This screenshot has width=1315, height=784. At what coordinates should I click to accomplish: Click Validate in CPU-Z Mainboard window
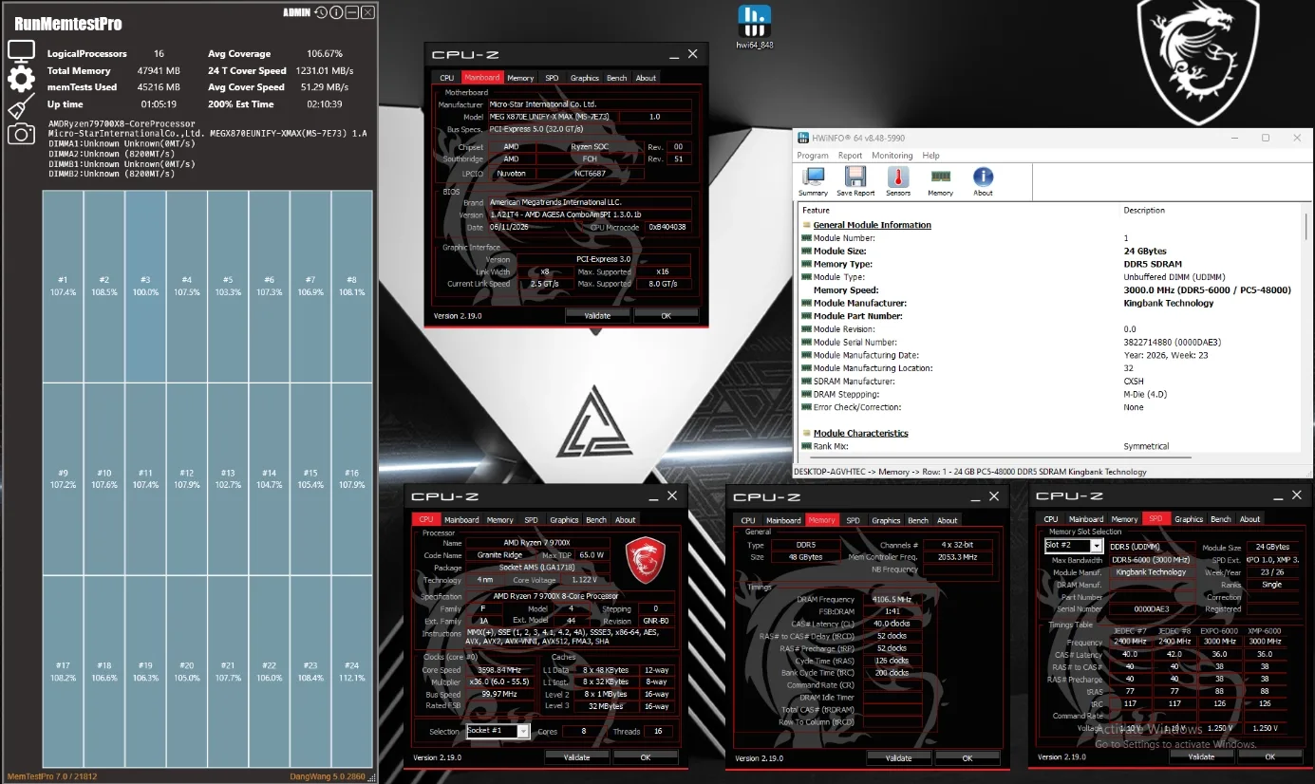pyautogui.click(x=597, y=315)
